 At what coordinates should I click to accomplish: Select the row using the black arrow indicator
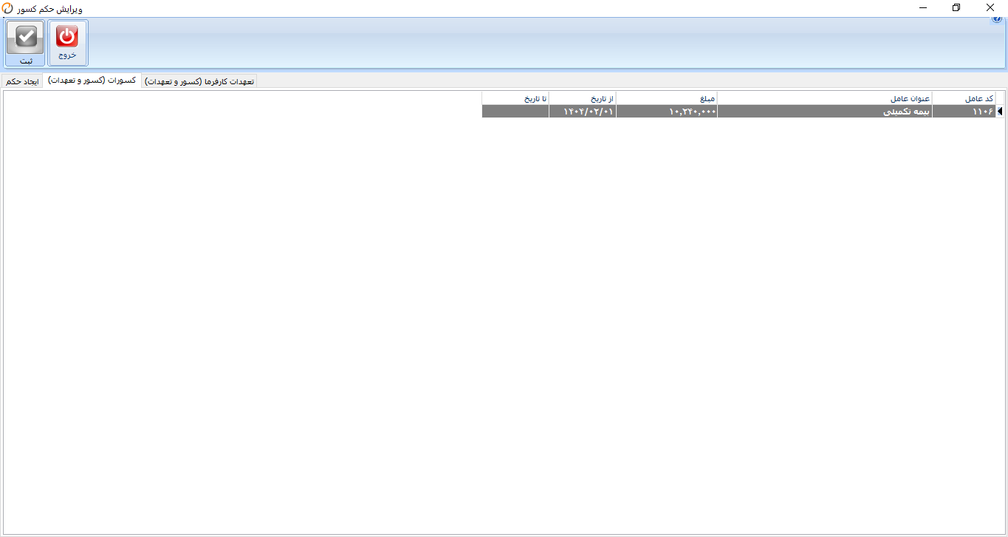point(999,112)
